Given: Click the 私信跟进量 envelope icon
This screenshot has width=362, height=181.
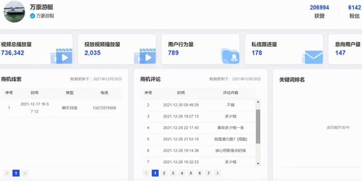Looking at the screenshot, I should 313,57.
